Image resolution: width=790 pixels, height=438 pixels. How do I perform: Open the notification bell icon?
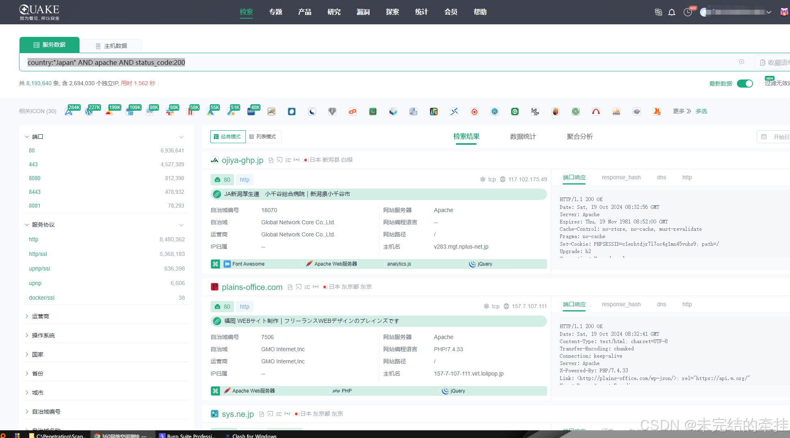coord(672,12)
